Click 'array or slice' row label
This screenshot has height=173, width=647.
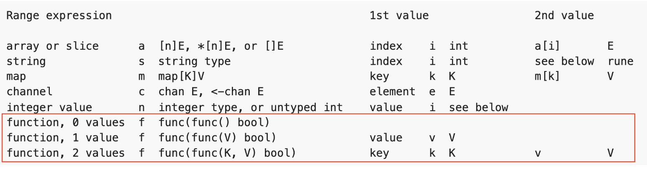(x=52, y=46)
